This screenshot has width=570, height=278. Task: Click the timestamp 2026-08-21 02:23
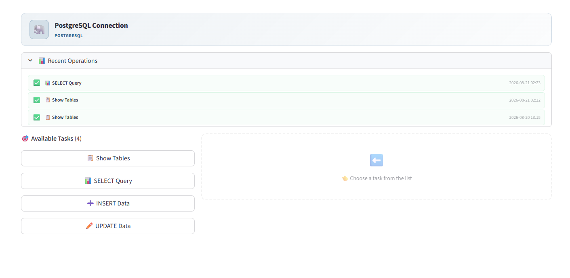tap(525, 83)
